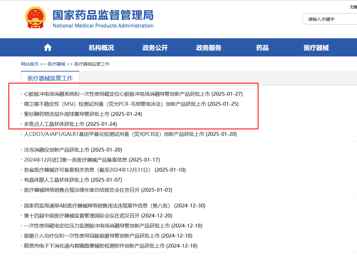
Task: Click the home icon in navigation bar
Action: tap(48, 48)
